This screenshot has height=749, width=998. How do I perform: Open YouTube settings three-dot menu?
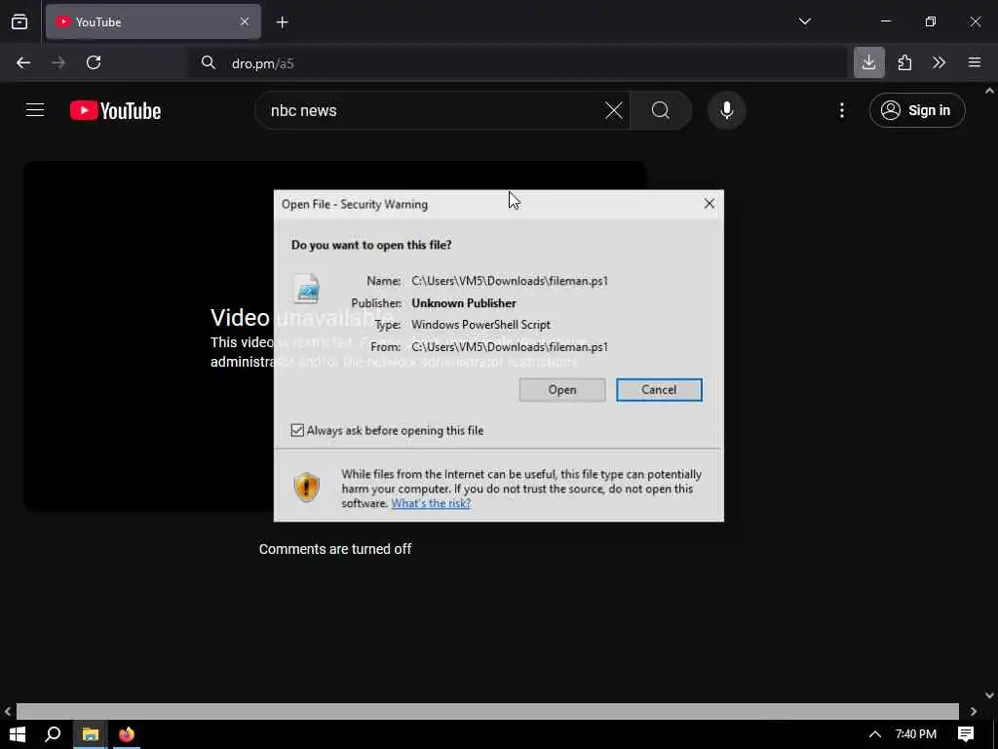pyautogui.click(x=841, y=111)
